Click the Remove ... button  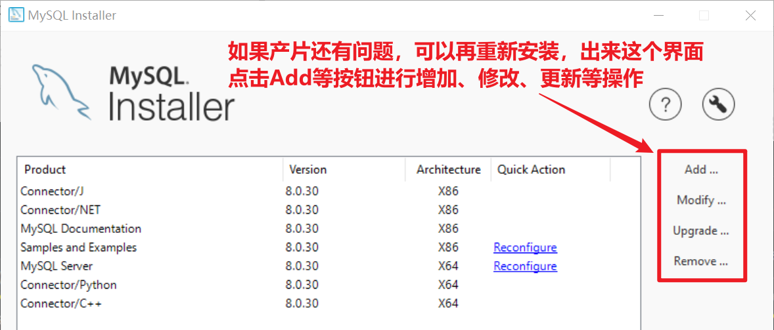tap(701, 261)
